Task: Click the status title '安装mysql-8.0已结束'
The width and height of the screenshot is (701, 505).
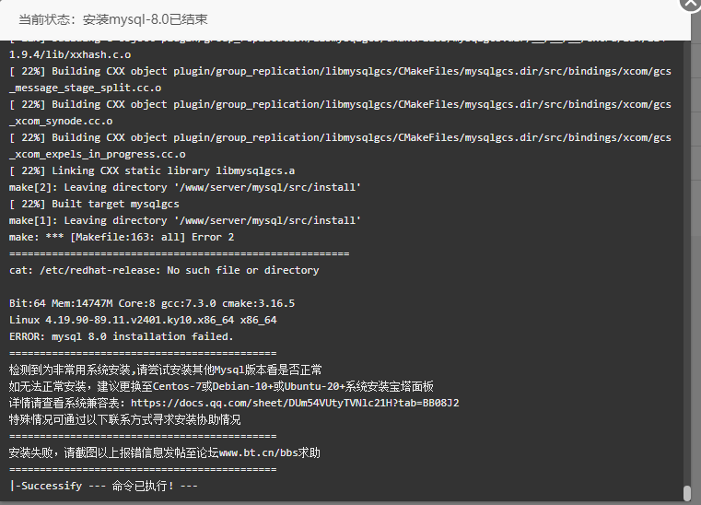Action: pos(146,19)
